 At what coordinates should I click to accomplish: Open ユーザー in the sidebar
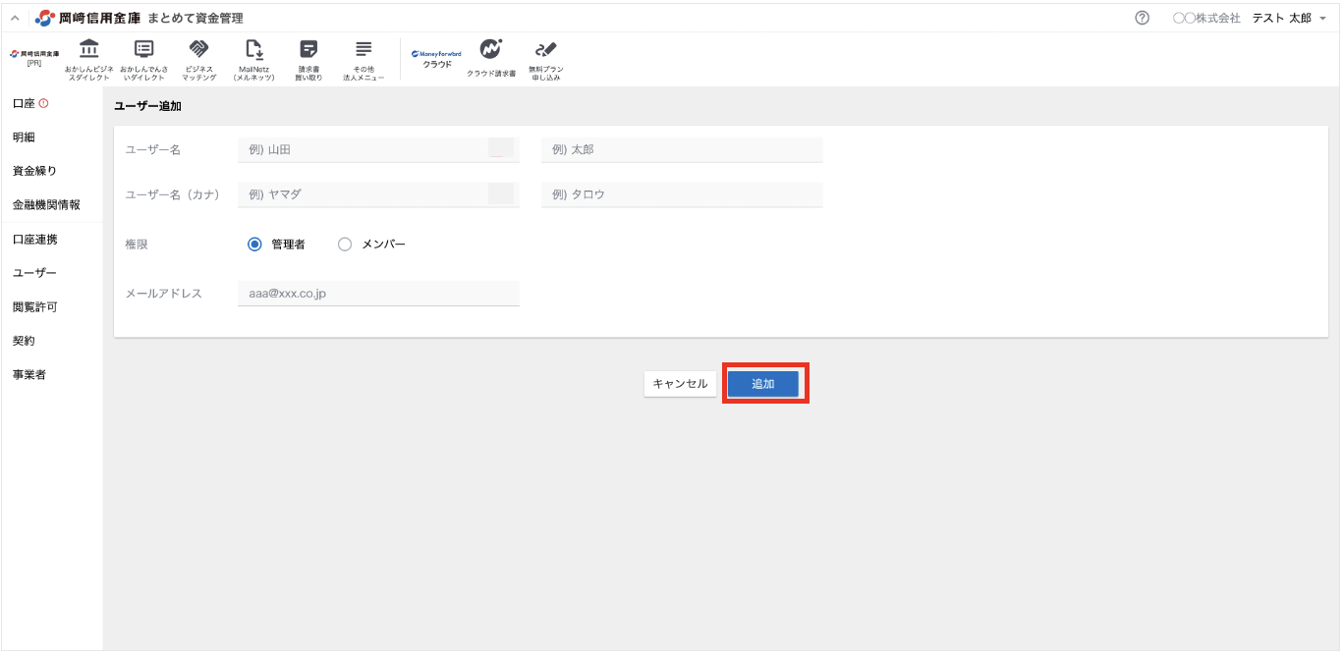point(34,273)
